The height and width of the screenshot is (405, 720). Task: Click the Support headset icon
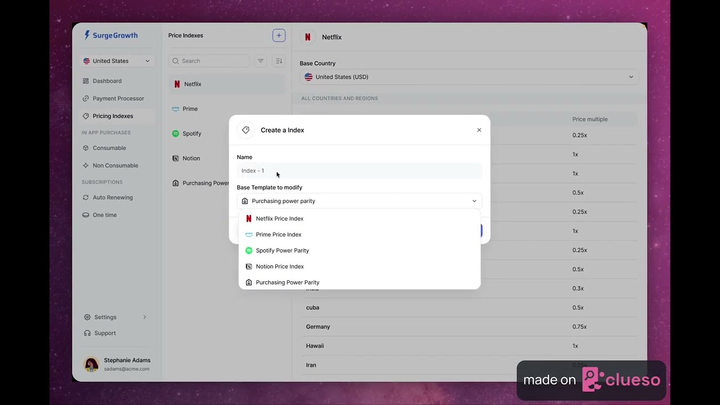[87, 333]
